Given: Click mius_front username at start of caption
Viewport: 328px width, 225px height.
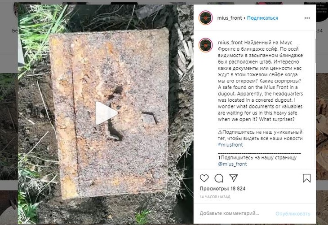Looking at the screenshot, I should (x=230, y=43).
